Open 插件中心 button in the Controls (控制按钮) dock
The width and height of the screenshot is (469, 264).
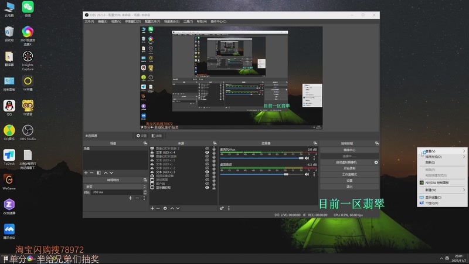349,150
